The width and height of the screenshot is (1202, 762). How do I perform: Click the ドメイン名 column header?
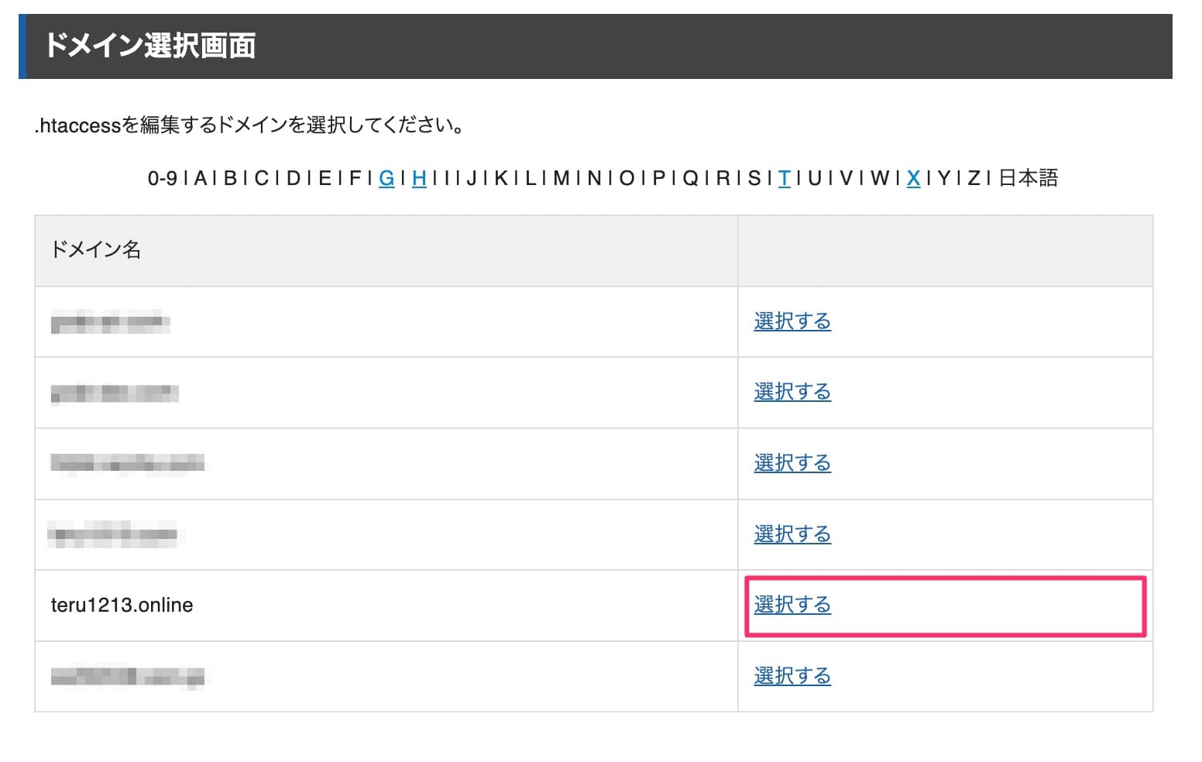(95, 250)
